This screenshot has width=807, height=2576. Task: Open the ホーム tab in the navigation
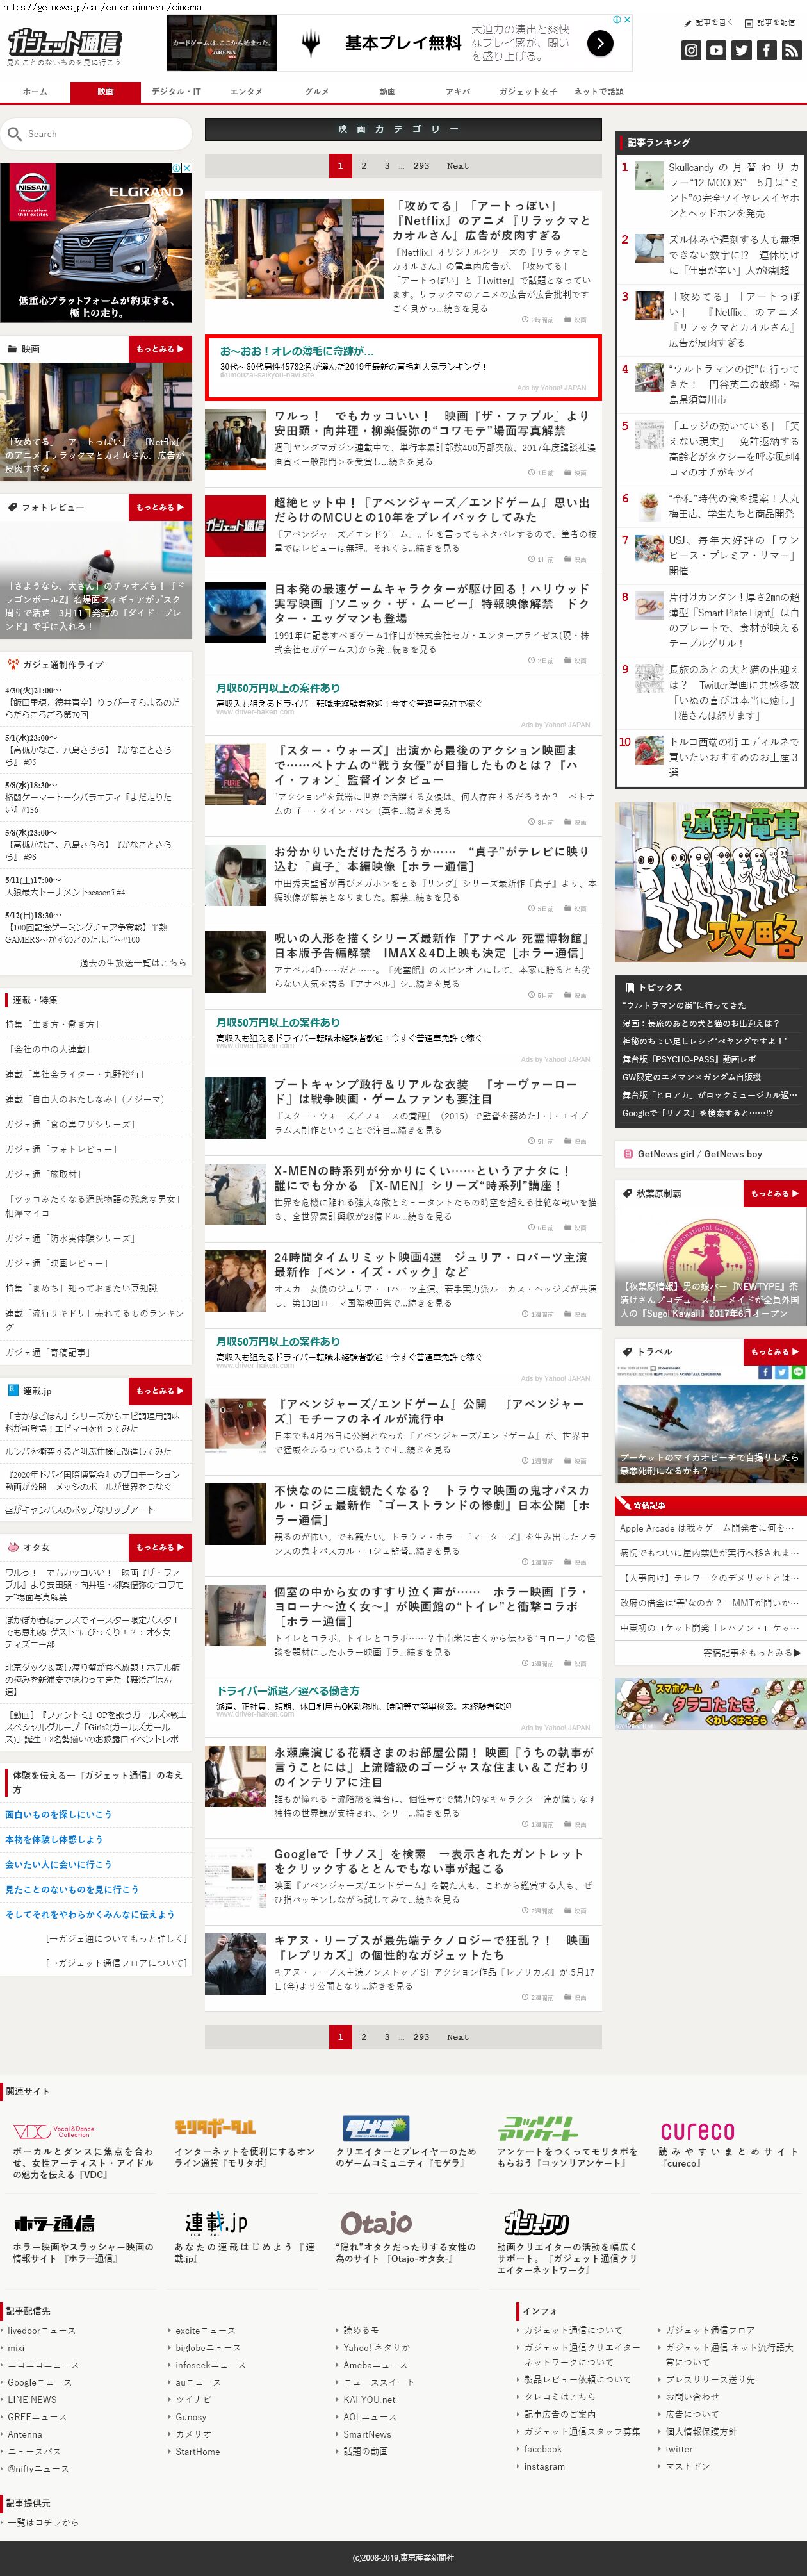pyautogui.click(x=35, y=92)
